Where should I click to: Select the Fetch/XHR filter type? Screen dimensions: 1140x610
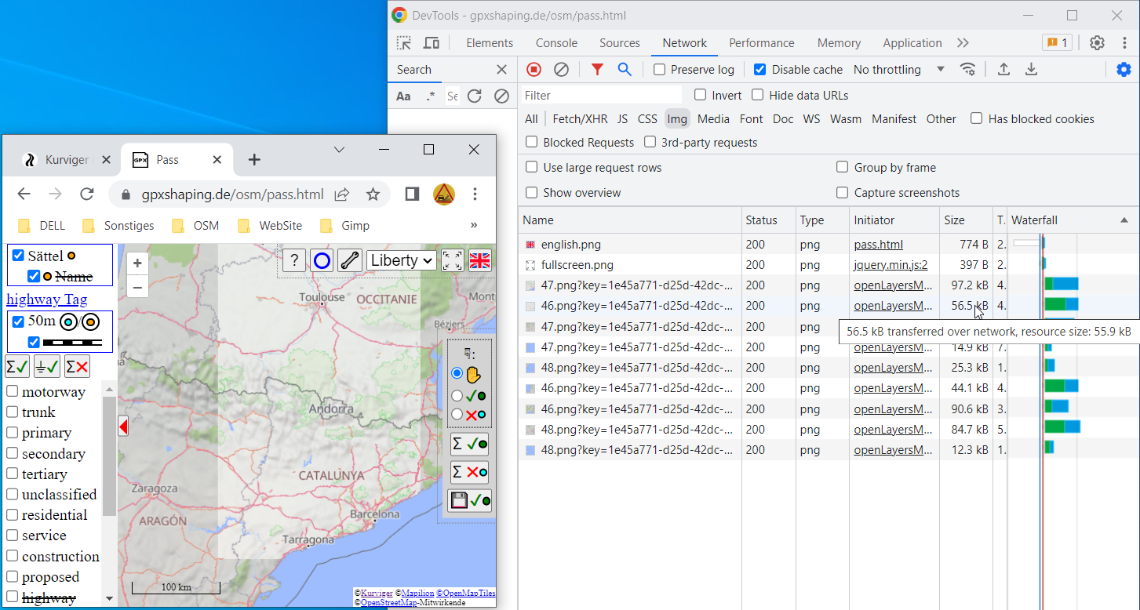[580, 119]
